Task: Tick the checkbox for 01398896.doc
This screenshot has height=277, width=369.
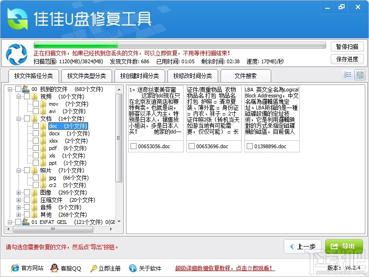Action: click(250, 146)
